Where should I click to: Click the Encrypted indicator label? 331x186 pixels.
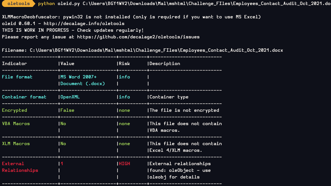click(14, 110)
